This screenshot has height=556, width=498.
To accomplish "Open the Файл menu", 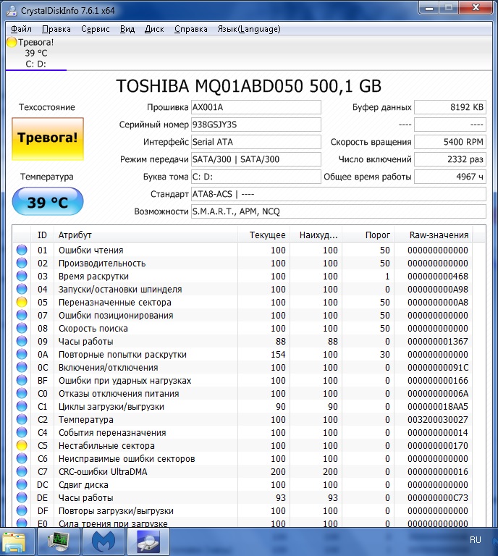I will pos(21,29).
